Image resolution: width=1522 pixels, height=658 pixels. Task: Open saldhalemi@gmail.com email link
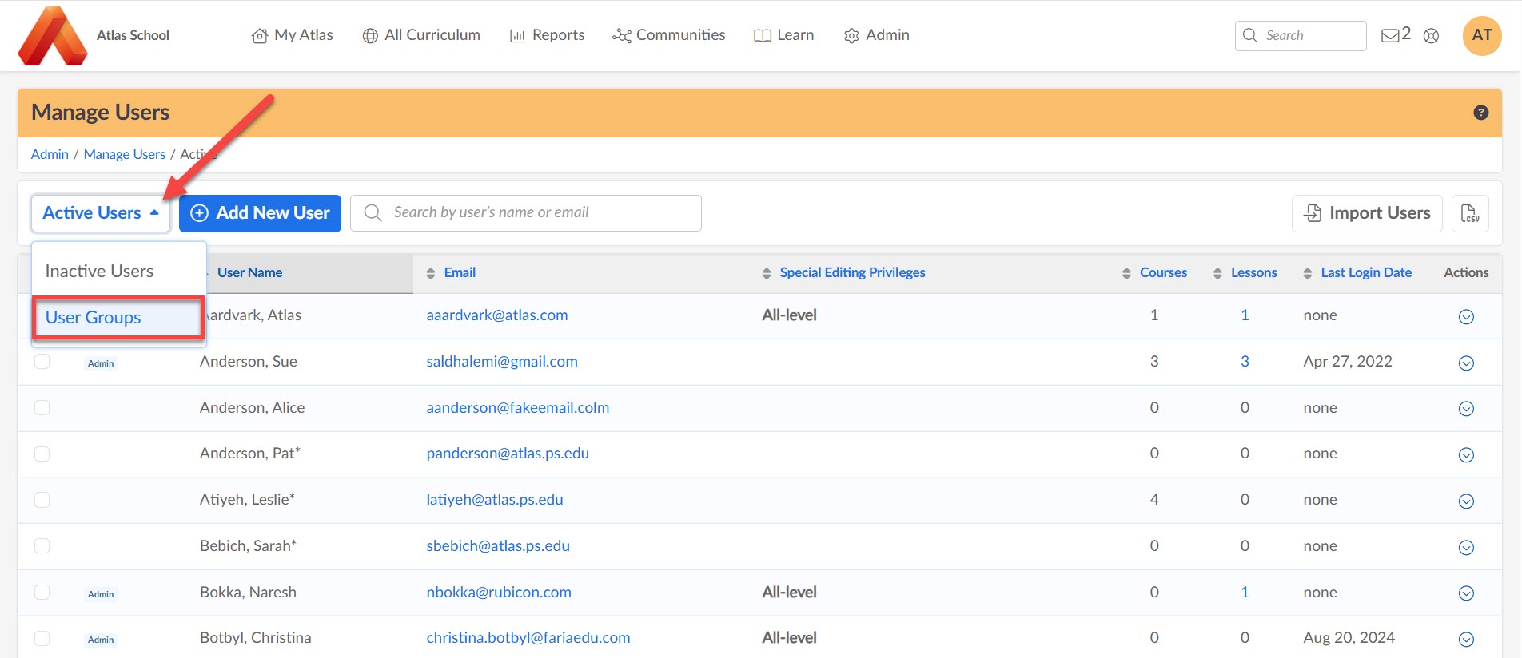pyautogui.click(x=502, y=362)
